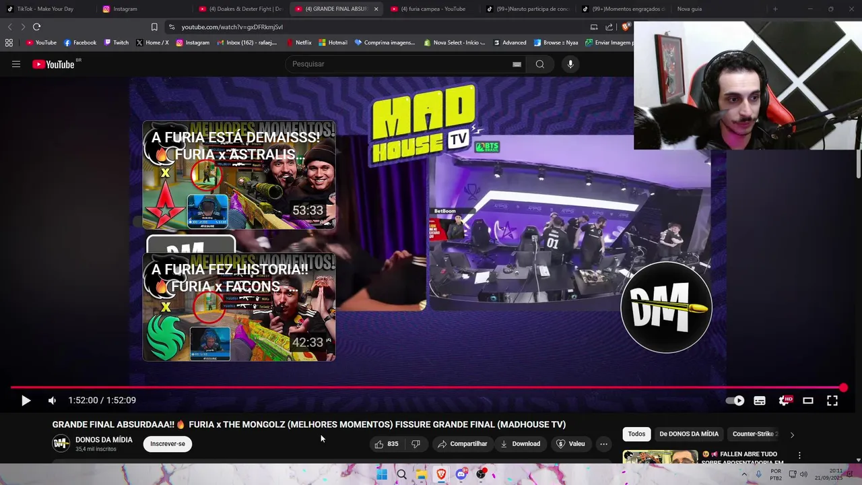Share the video via Compartilhar
862x485 pixels.
click(462, 444)
